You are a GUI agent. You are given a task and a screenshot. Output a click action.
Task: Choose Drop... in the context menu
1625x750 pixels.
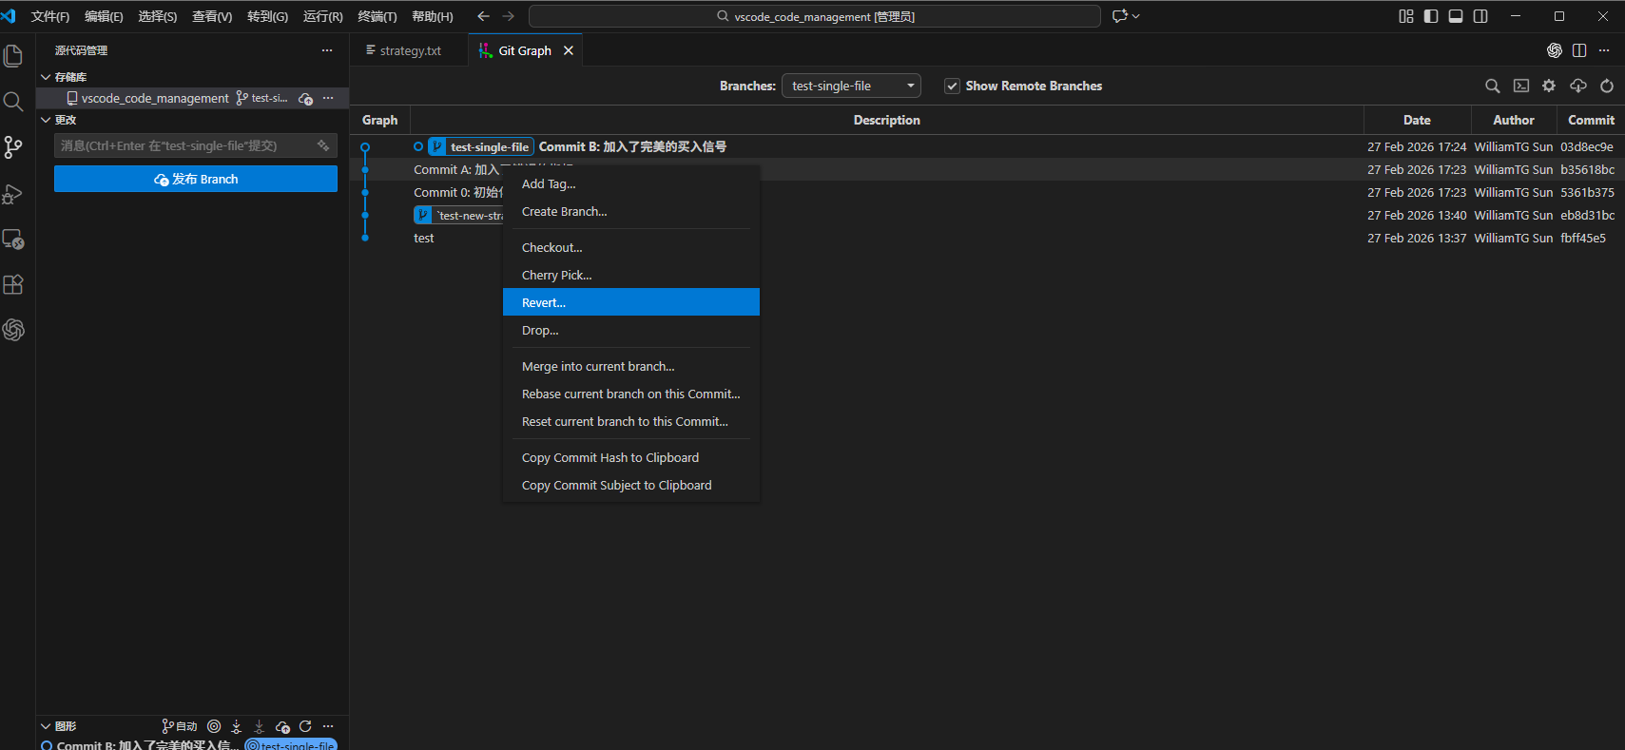(x=631, y=330)
